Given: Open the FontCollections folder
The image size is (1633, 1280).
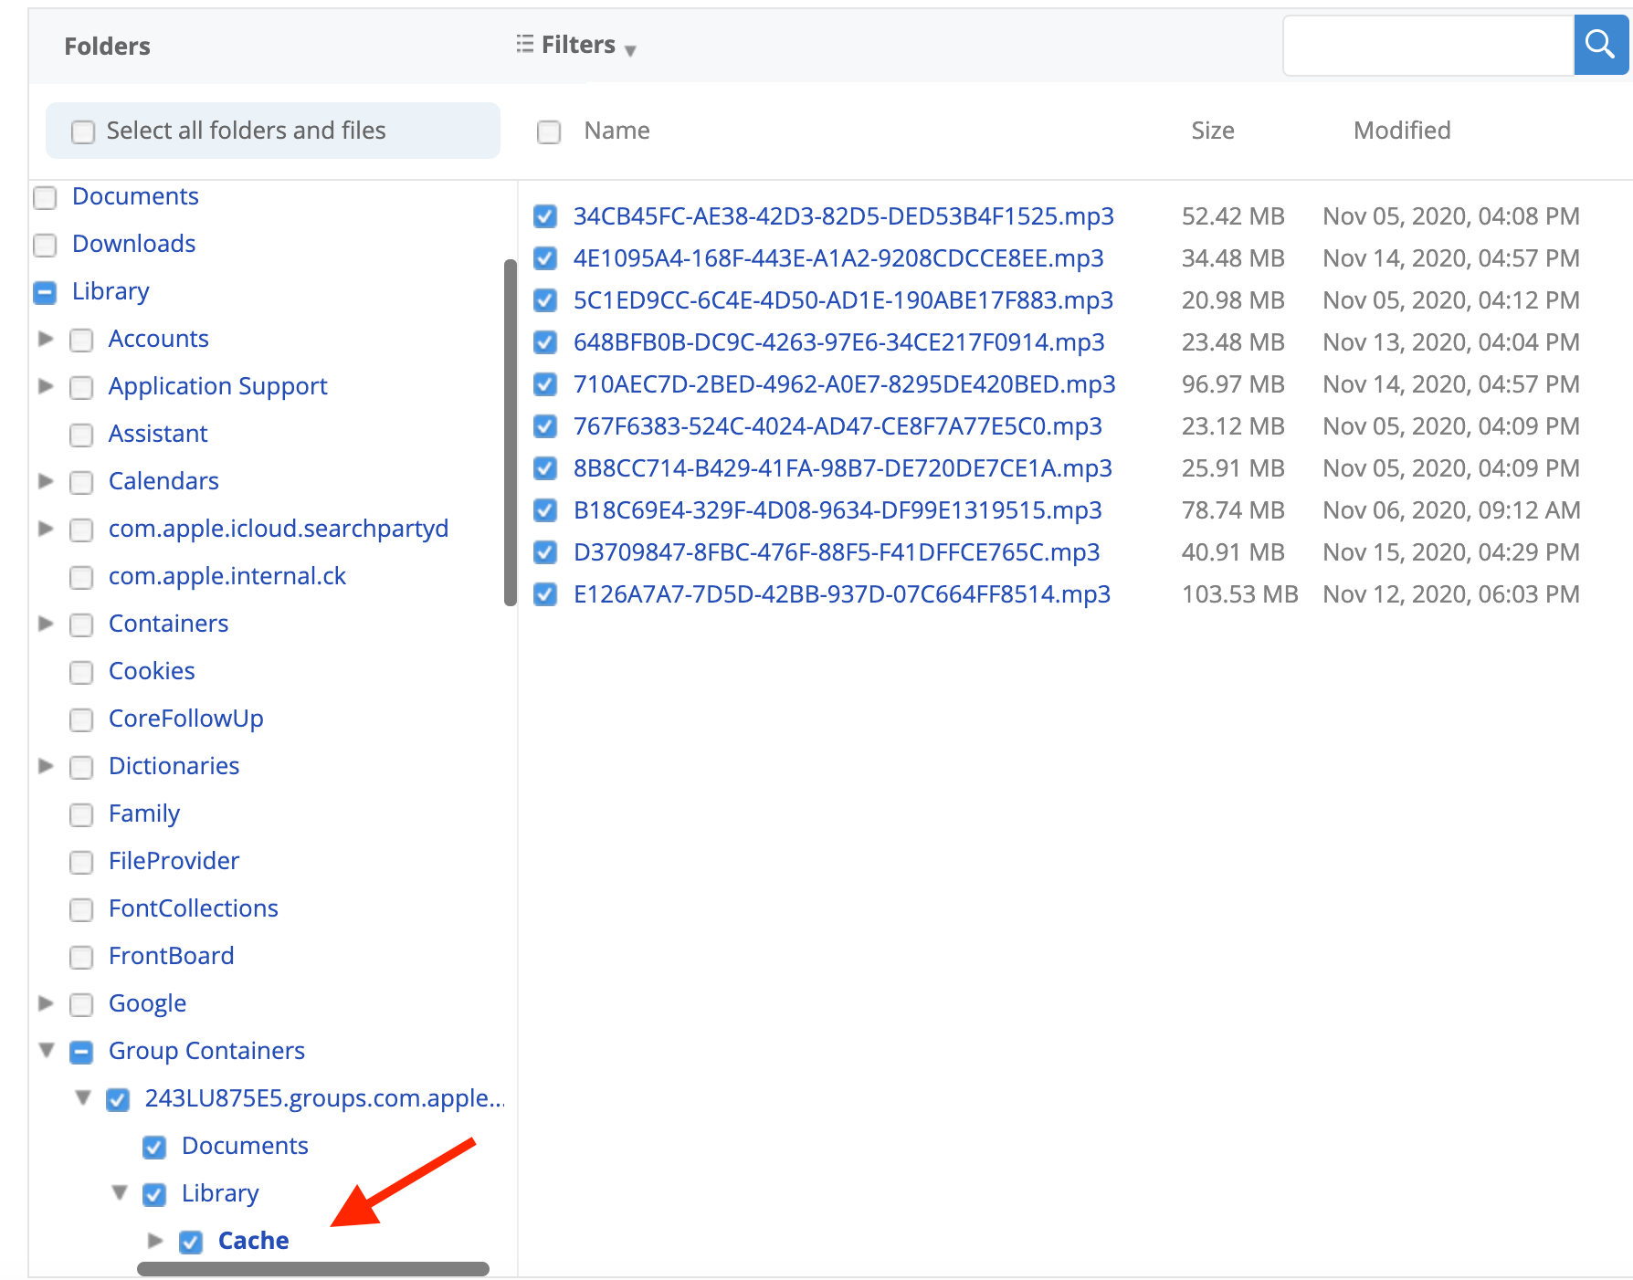Looking at the screenshot, I should [x=194, y=908].
